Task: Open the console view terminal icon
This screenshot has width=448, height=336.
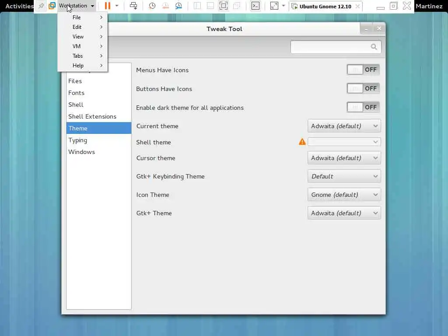Action: click(x=255, y=6)
